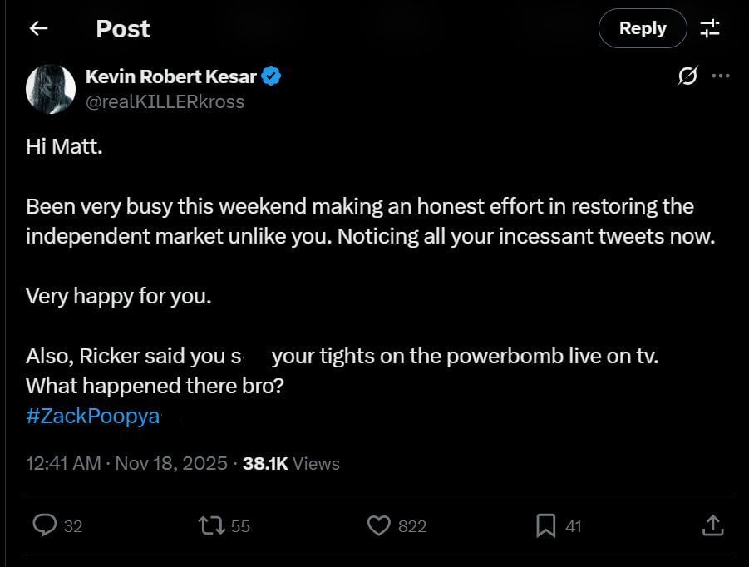The image size is (749, 567).
Task: Open Grok analysis with the slashed-circle icon
Action: tap(687, 76)
